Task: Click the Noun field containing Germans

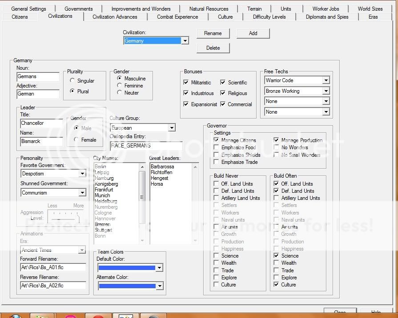Action: [38, 76]
